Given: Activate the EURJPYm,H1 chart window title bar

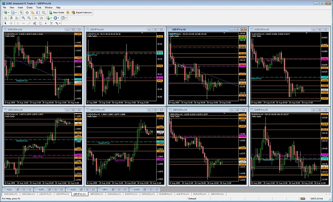Looking at the screenshot, I should (289, 110).
